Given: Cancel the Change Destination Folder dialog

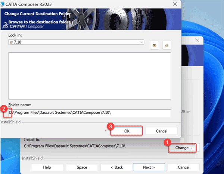Looking at the screenshot, I should pos(162,131).
